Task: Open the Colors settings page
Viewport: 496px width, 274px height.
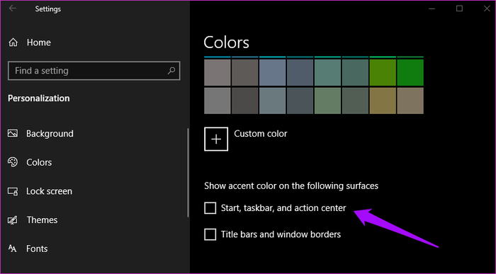Action: pyautogui.click(x=39, y=162)
